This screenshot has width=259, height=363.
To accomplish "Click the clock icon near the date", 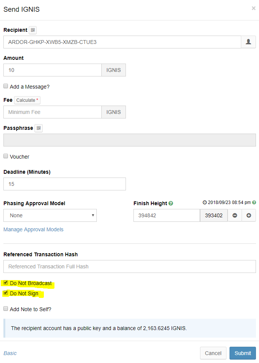I will tap(204, 203).
